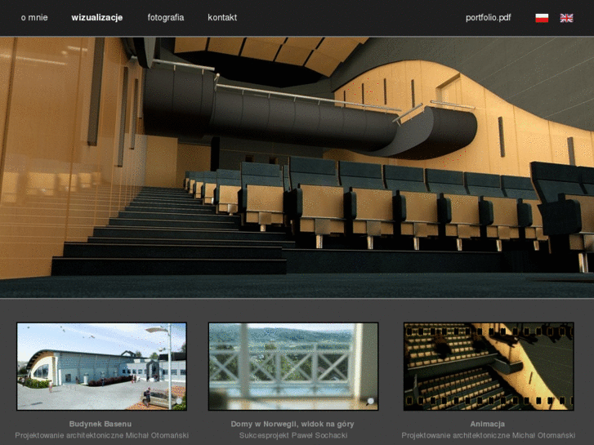Open the Norway houses mountain view thumbnail
594x445 pixels.
coord(293,367)
